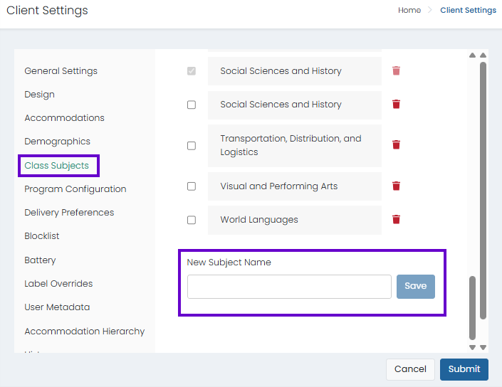This screenshot has height=387, width=502.
Task: Go to Home breadcrumb link
Action: (x=409, y=10)
